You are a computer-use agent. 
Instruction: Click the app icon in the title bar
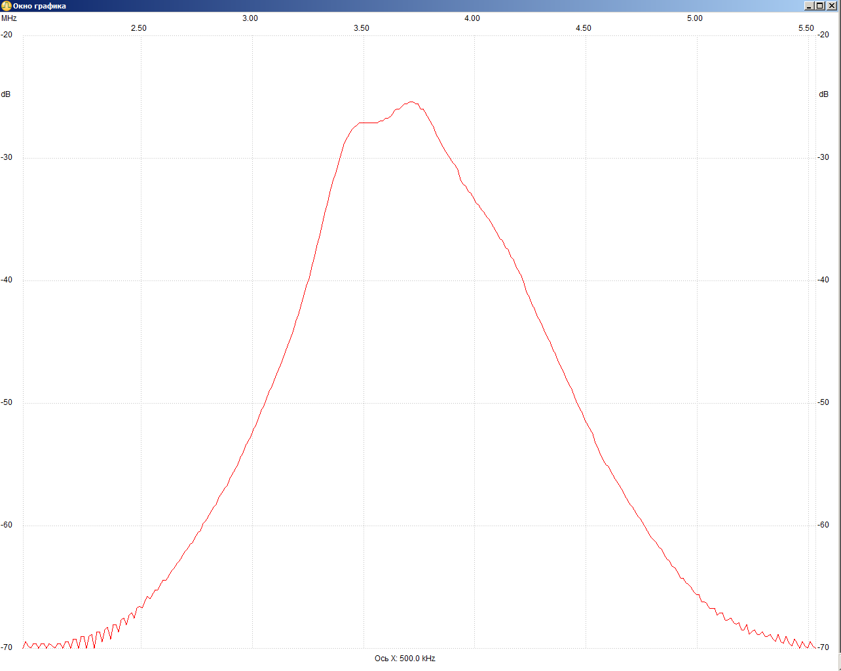click(x=7, y=6)
